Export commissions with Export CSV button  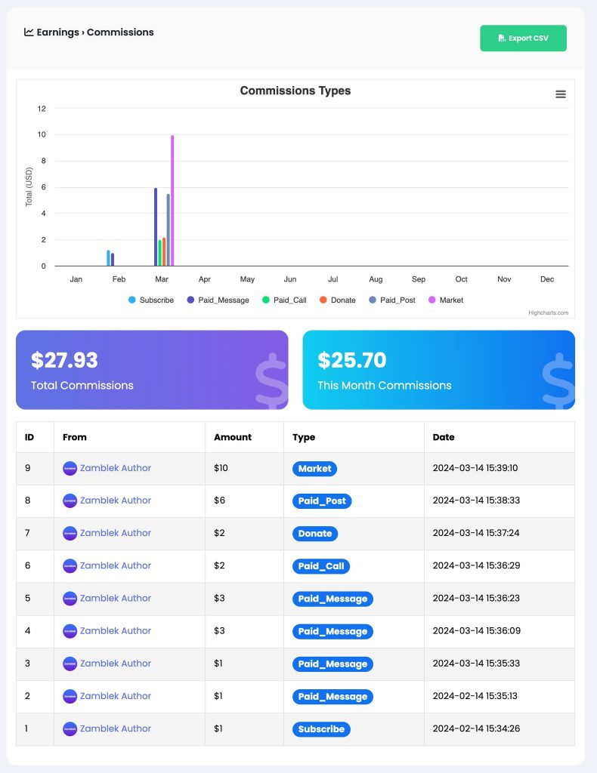pyautogui.click(x=523, y=38)
